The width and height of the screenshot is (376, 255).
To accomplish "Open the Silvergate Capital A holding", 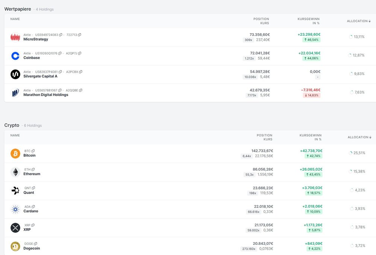I will 40,76.
